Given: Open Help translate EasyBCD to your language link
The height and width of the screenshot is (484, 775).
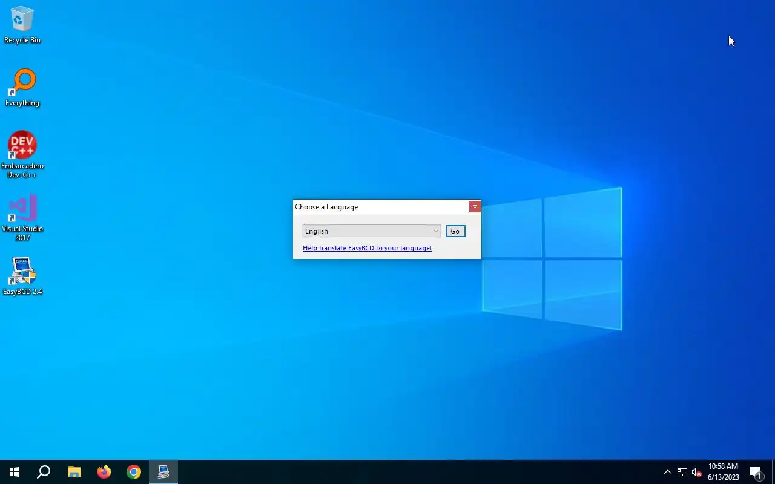Looking at the screenshot, I should tap(367, 248).
